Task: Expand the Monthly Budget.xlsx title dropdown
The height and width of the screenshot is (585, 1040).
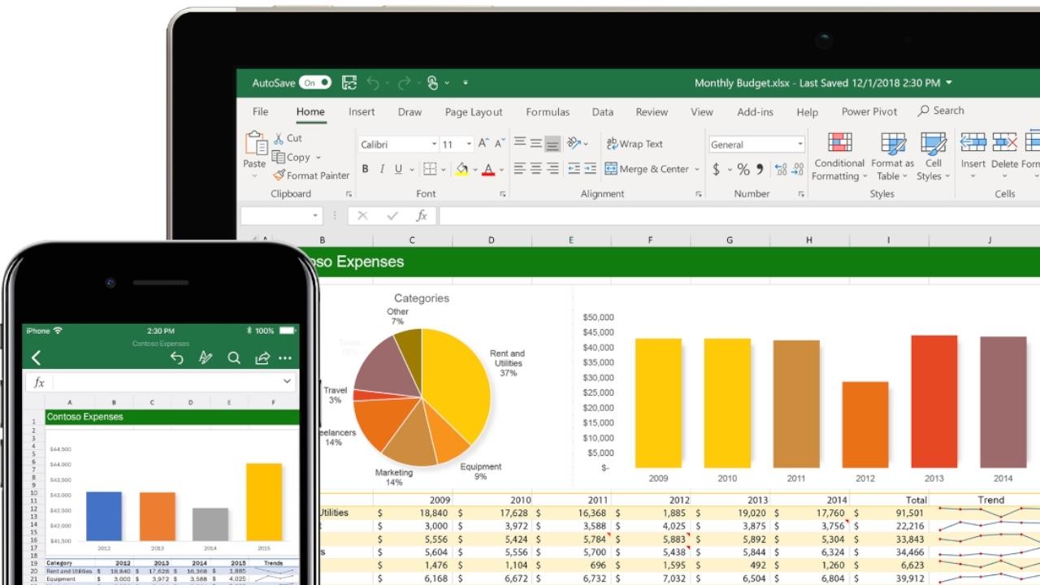Action: coord(949,83)
